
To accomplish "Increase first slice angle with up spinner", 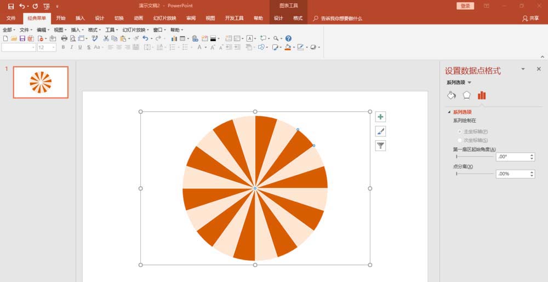I will pyautogui.click(x=532, y=155).
